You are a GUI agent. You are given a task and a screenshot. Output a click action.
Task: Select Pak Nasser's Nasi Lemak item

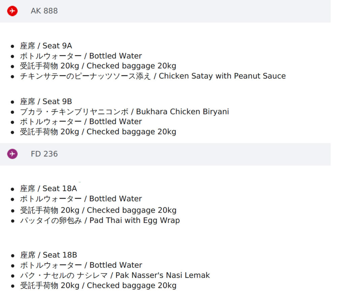pyautogui.click(x=115, y=275)
